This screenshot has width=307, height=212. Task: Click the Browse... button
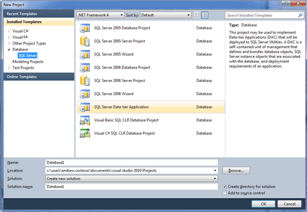coord(236,170)
